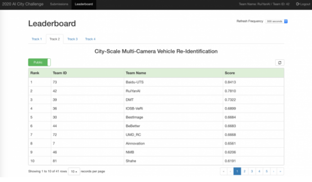Click the Score column header
The height and width of the screenshot is (182, 312).
pos(253,73)
